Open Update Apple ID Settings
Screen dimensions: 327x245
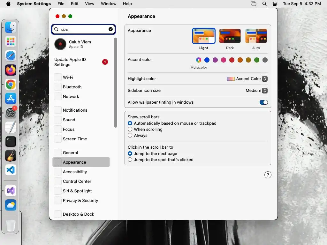click(81, 62)
